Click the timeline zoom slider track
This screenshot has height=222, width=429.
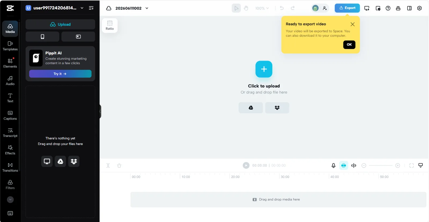click(x=381, y=166)
